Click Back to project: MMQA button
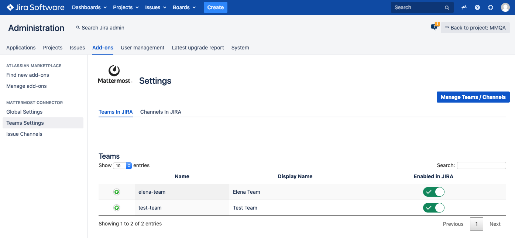The height and width of the screenshot is (238, 515). point(475,28)
